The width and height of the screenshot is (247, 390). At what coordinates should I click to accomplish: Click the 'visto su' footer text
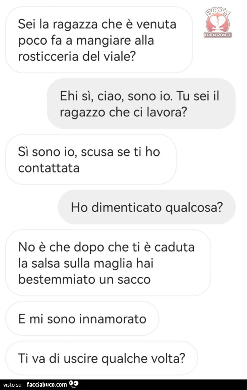click(x=13, y=385)
